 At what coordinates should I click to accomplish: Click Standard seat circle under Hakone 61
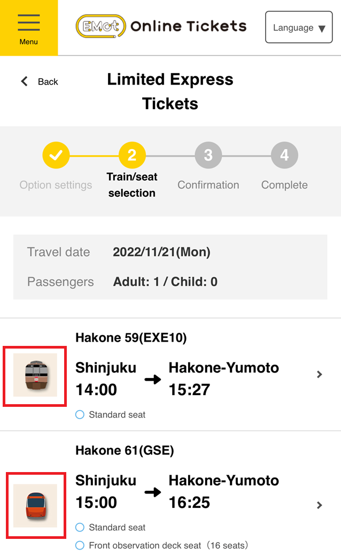(80, 528)
